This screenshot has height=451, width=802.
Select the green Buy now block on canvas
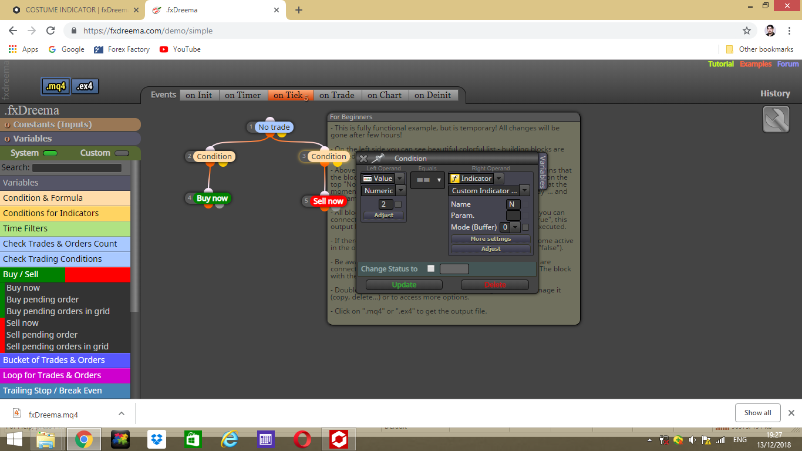pos(212,198)
